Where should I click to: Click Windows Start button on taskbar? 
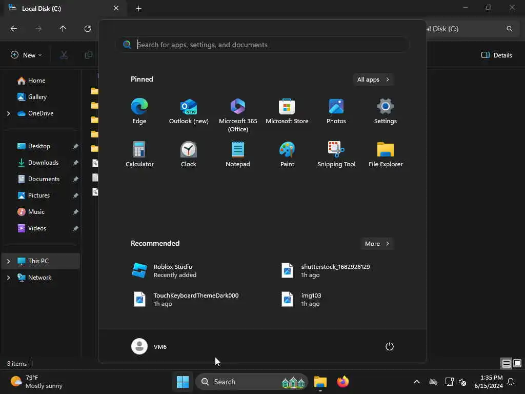pos(183,382)
